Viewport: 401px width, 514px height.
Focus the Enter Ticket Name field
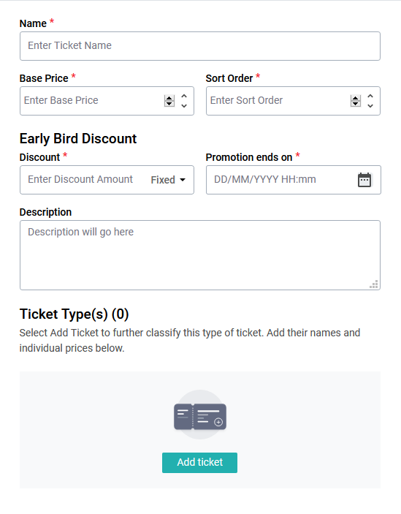click(x=200, y=46)
